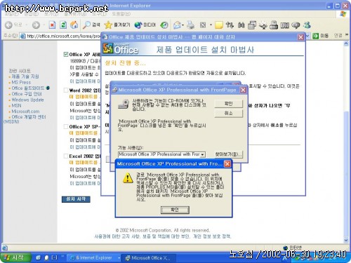This screenshot has width=351, height=263.
Task: Open the Microsoft.com sidebar link
Action: 25,112
